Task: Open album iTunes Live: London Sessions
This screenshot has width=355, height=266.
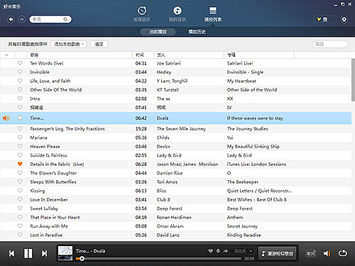Action: point(256,164)
